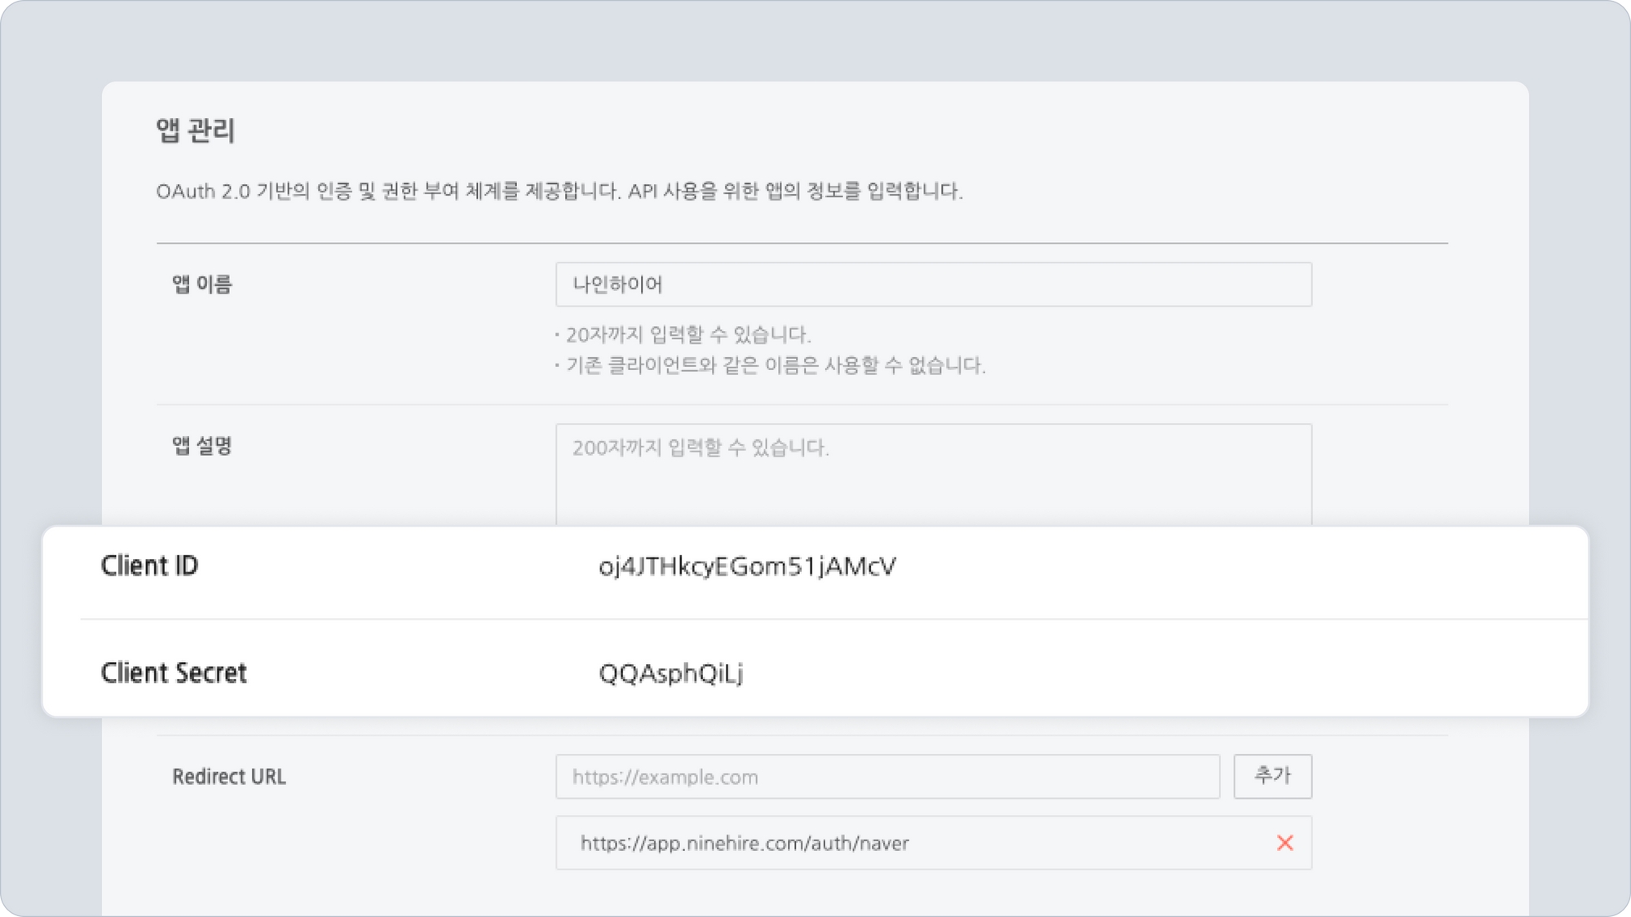Select the registered https://app.ninehire.com/auth/naver entry
Viewport: 1631px width, 917px height.
point(744,843)
